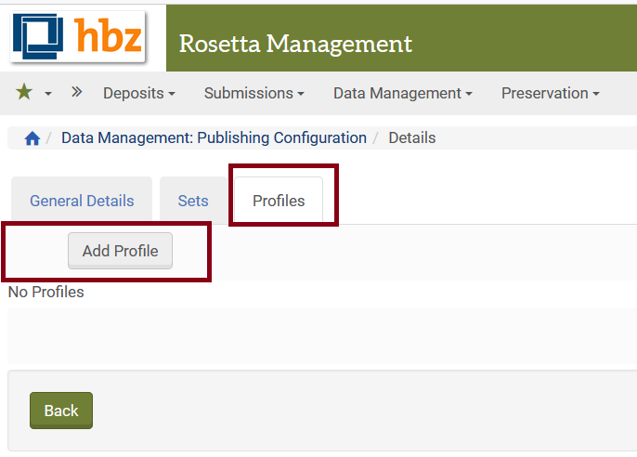This screenshot has height=457, width=637.
Task: Click the No Profiles message text
Action: pyautogui.click(x=46, y=292)
